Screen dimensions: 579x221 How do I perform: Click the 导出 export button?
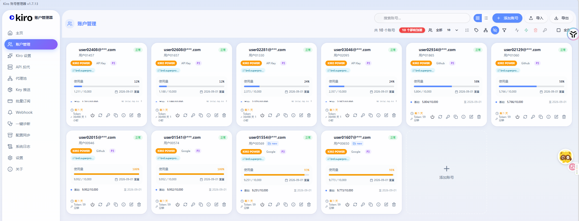click(561, 18)
